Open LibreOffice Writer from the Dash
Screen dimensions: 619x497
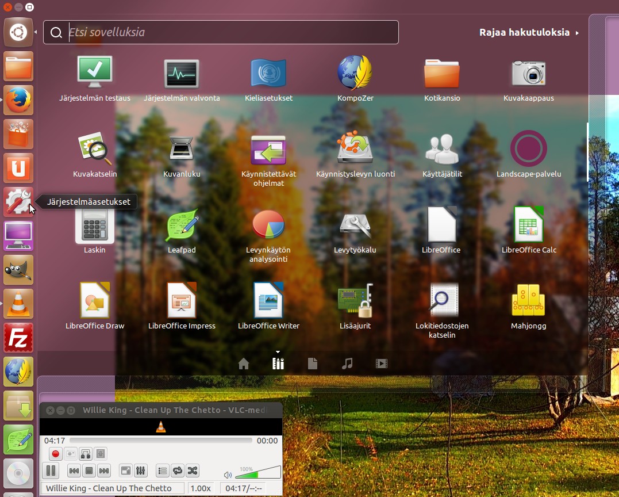coord(268,301)
